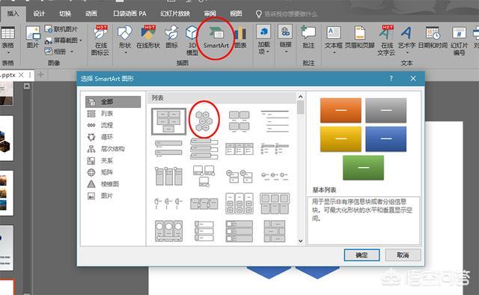Insert a 3D model
Screen dimensions: 479x295
click(192, 40)
